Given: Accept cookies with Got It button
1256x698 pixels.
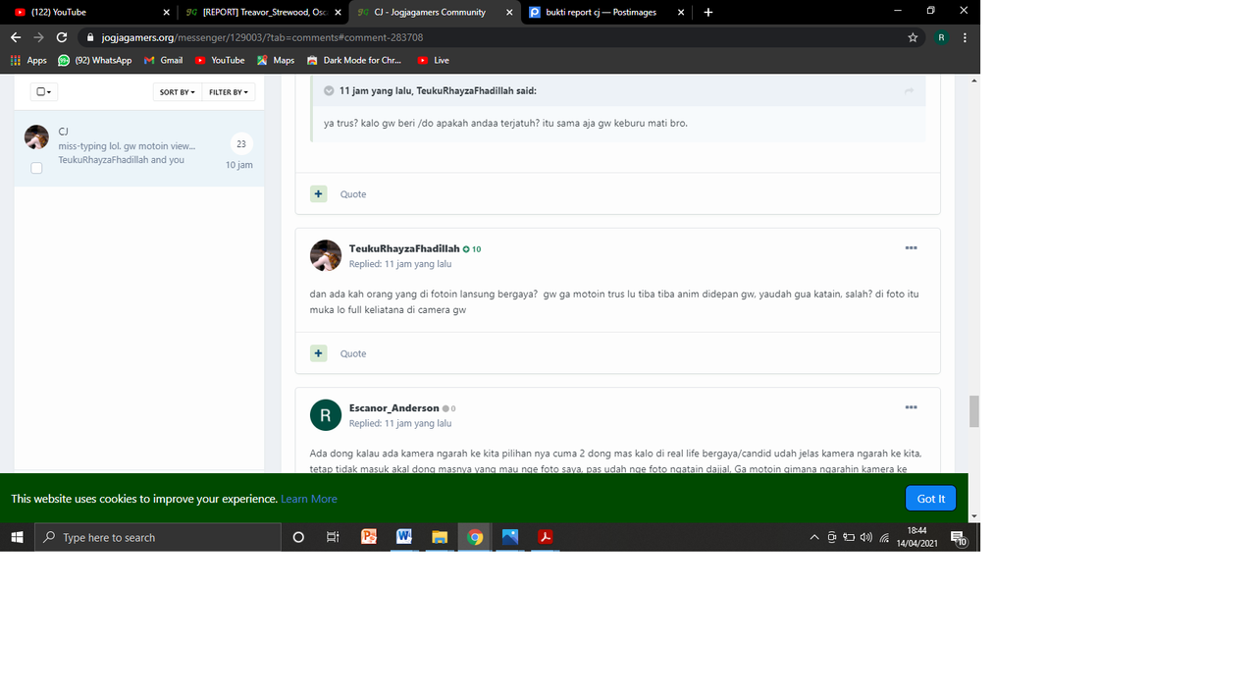Looking at the screenshot, I should [x=930, y=499].
